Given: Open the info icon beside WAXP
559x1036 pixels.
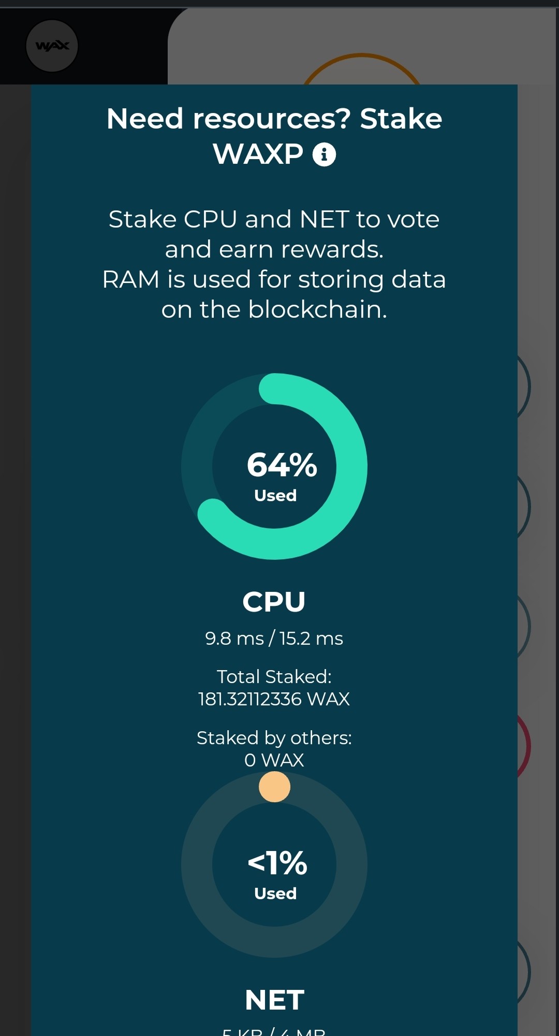Looking at the screenshot, I should point(324,154).
